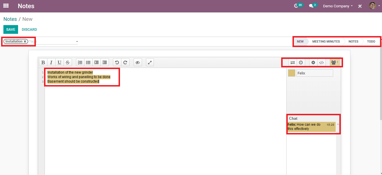Undo the last edit
The image size is (382, 175).
point(117,62)
